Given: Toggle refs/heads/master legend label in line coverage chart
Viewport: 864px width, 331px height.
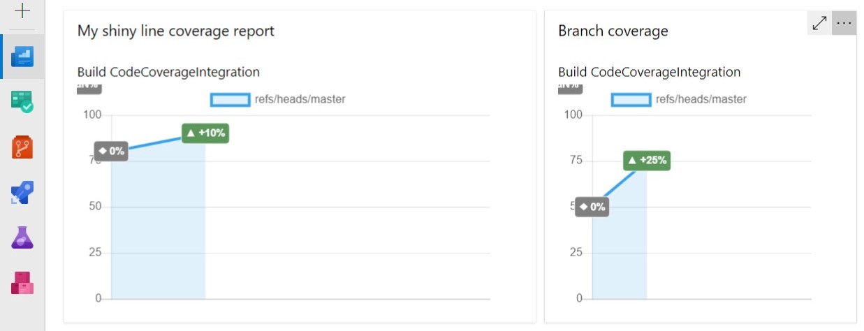Looking at the screenshot, I should pos(300,99).
